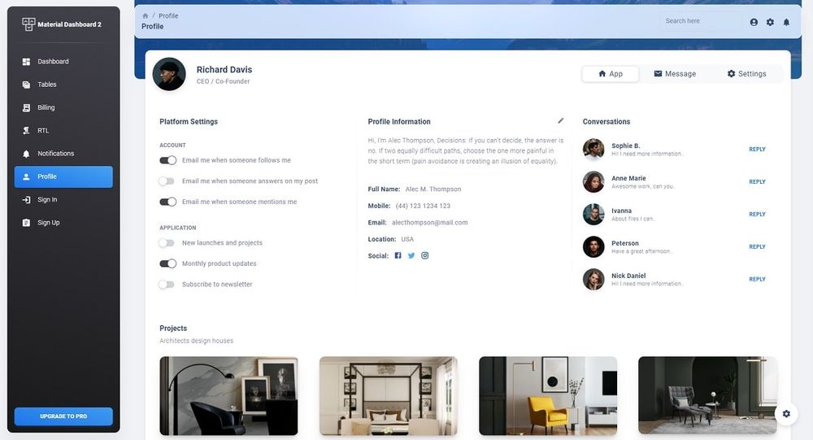
Task: Click the pencil edit icon in Profile Information
Action: [x=560, y=121]
